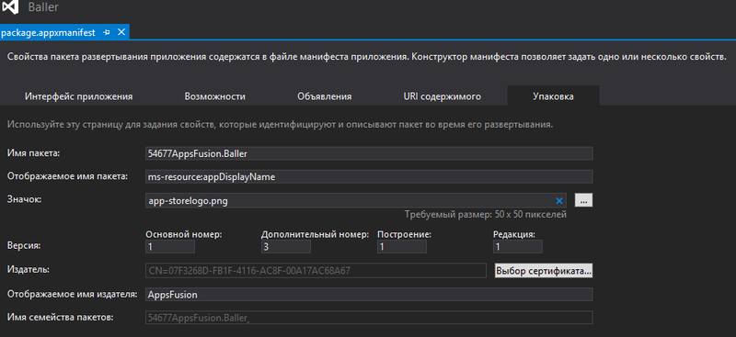Click the Версия label
736x337 pixels.
point(24,245)
